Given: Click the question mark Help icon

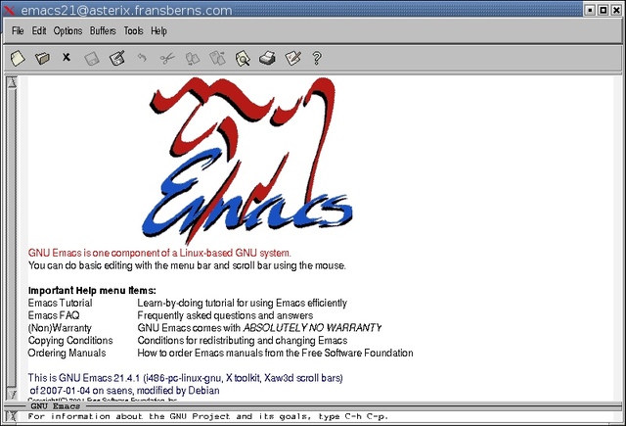Looking at the screenshot, I should 317,59.
